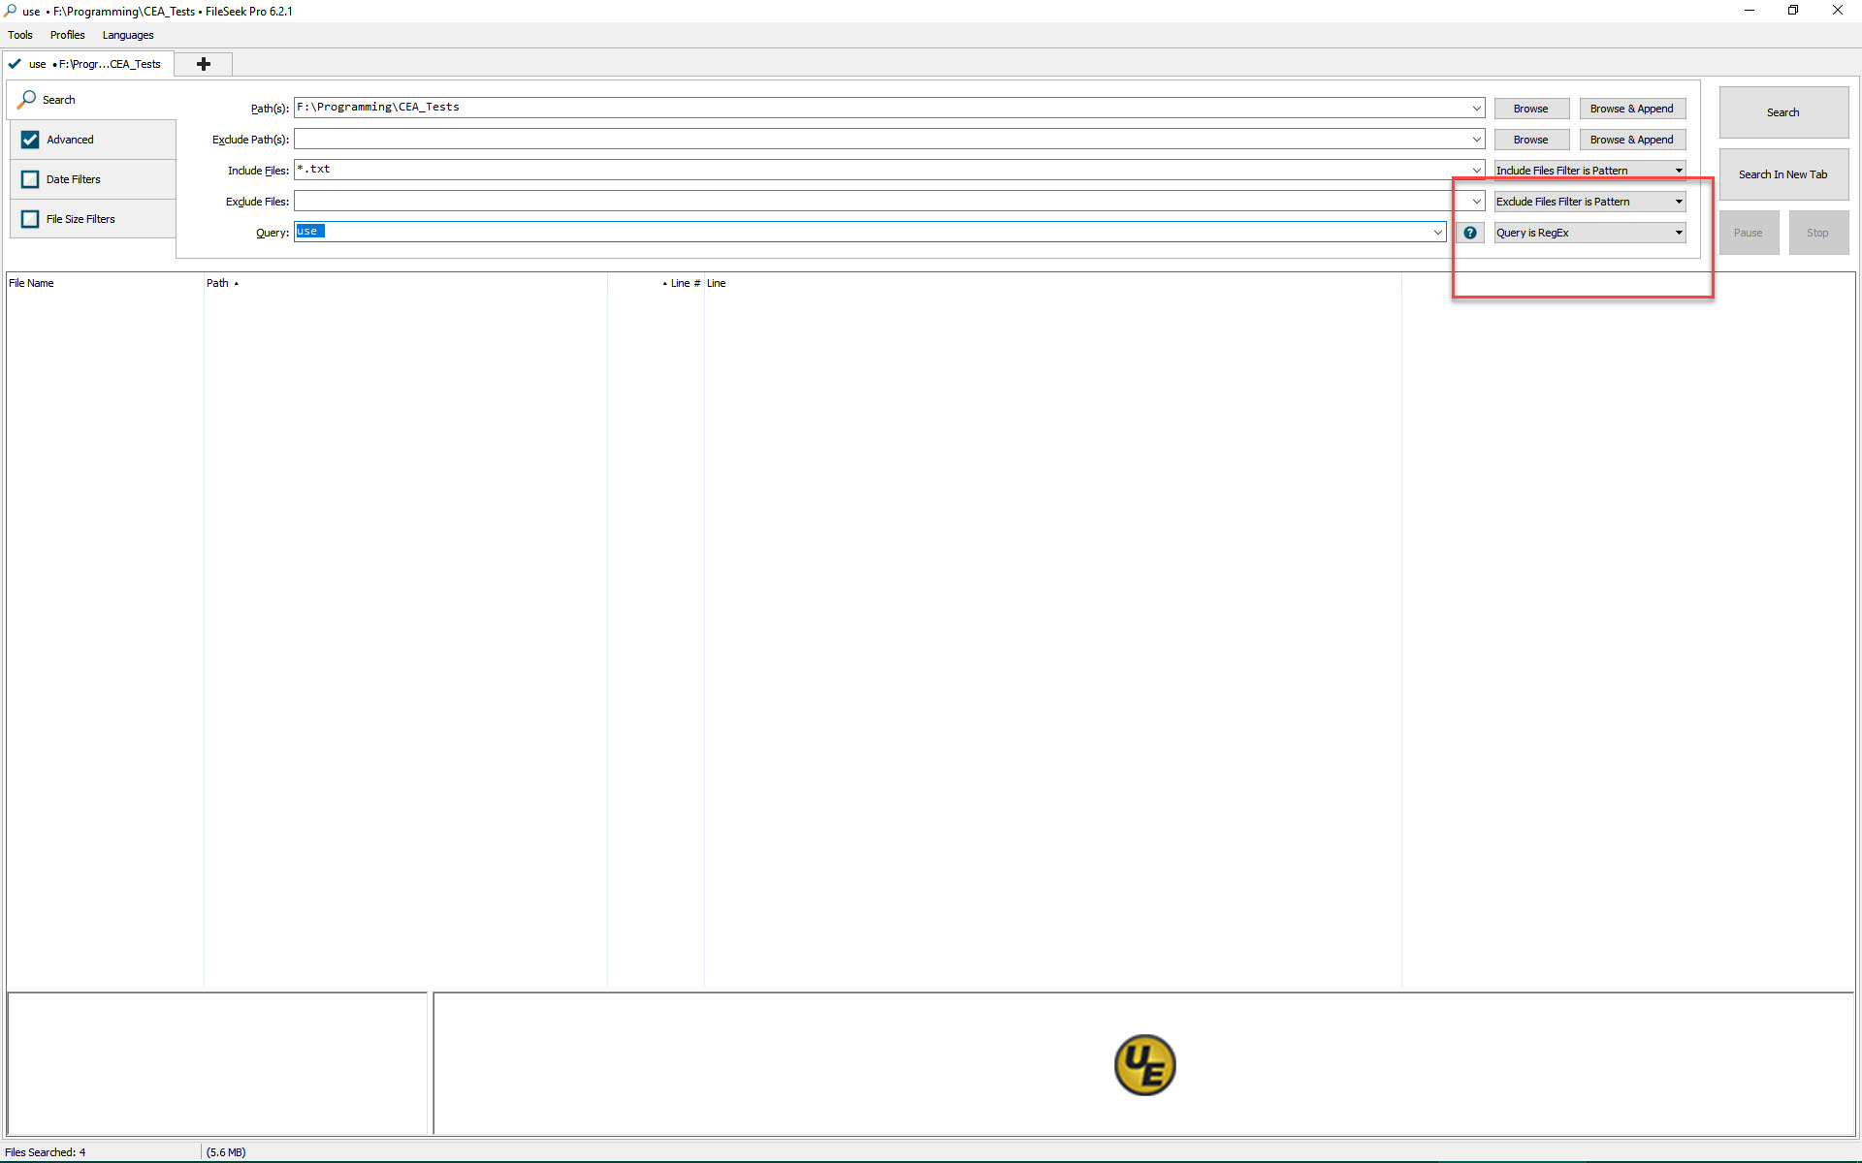Open the Profiles menu
This screenshot has height=1163, width=1862.
coord(67,35)
